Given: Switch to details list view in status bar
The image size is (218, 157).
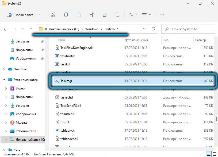Looking at the screenshot, I should 209,154.
